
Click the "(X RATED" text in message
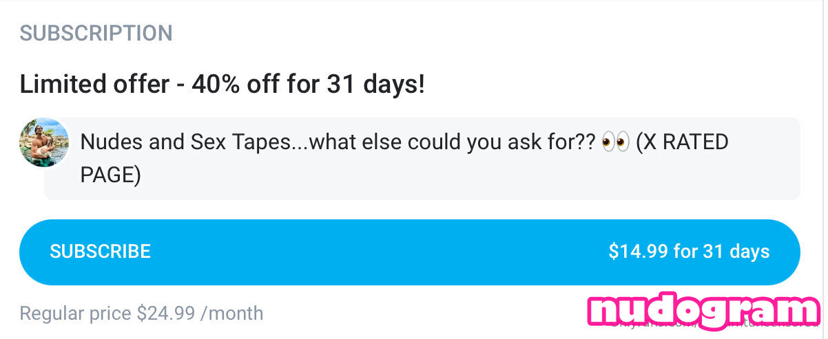pos(682,143)
